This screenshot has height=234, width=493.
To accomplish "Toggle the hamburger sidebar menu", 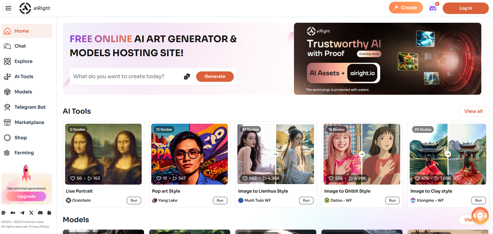I will (8, 8).
